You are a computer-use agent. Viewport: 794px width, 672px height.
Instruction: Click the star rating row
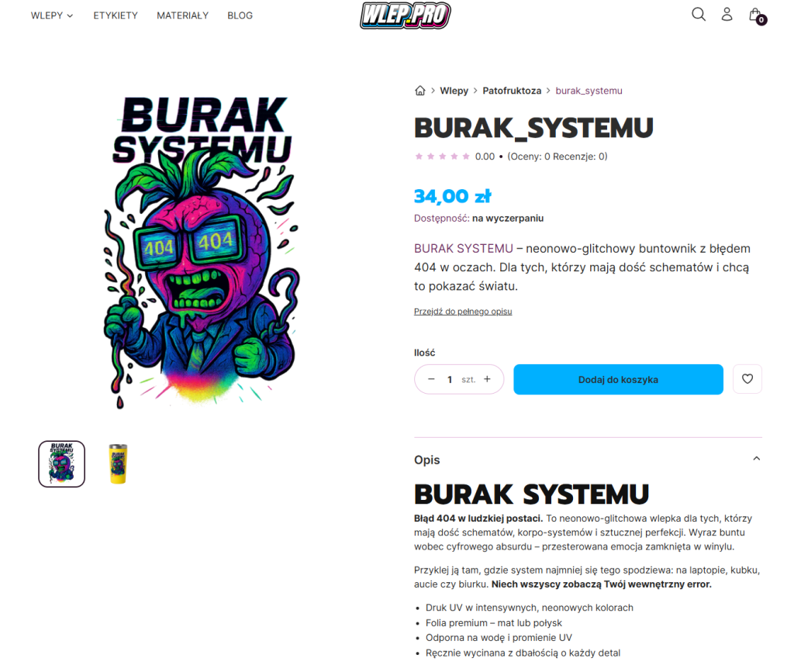442,157
